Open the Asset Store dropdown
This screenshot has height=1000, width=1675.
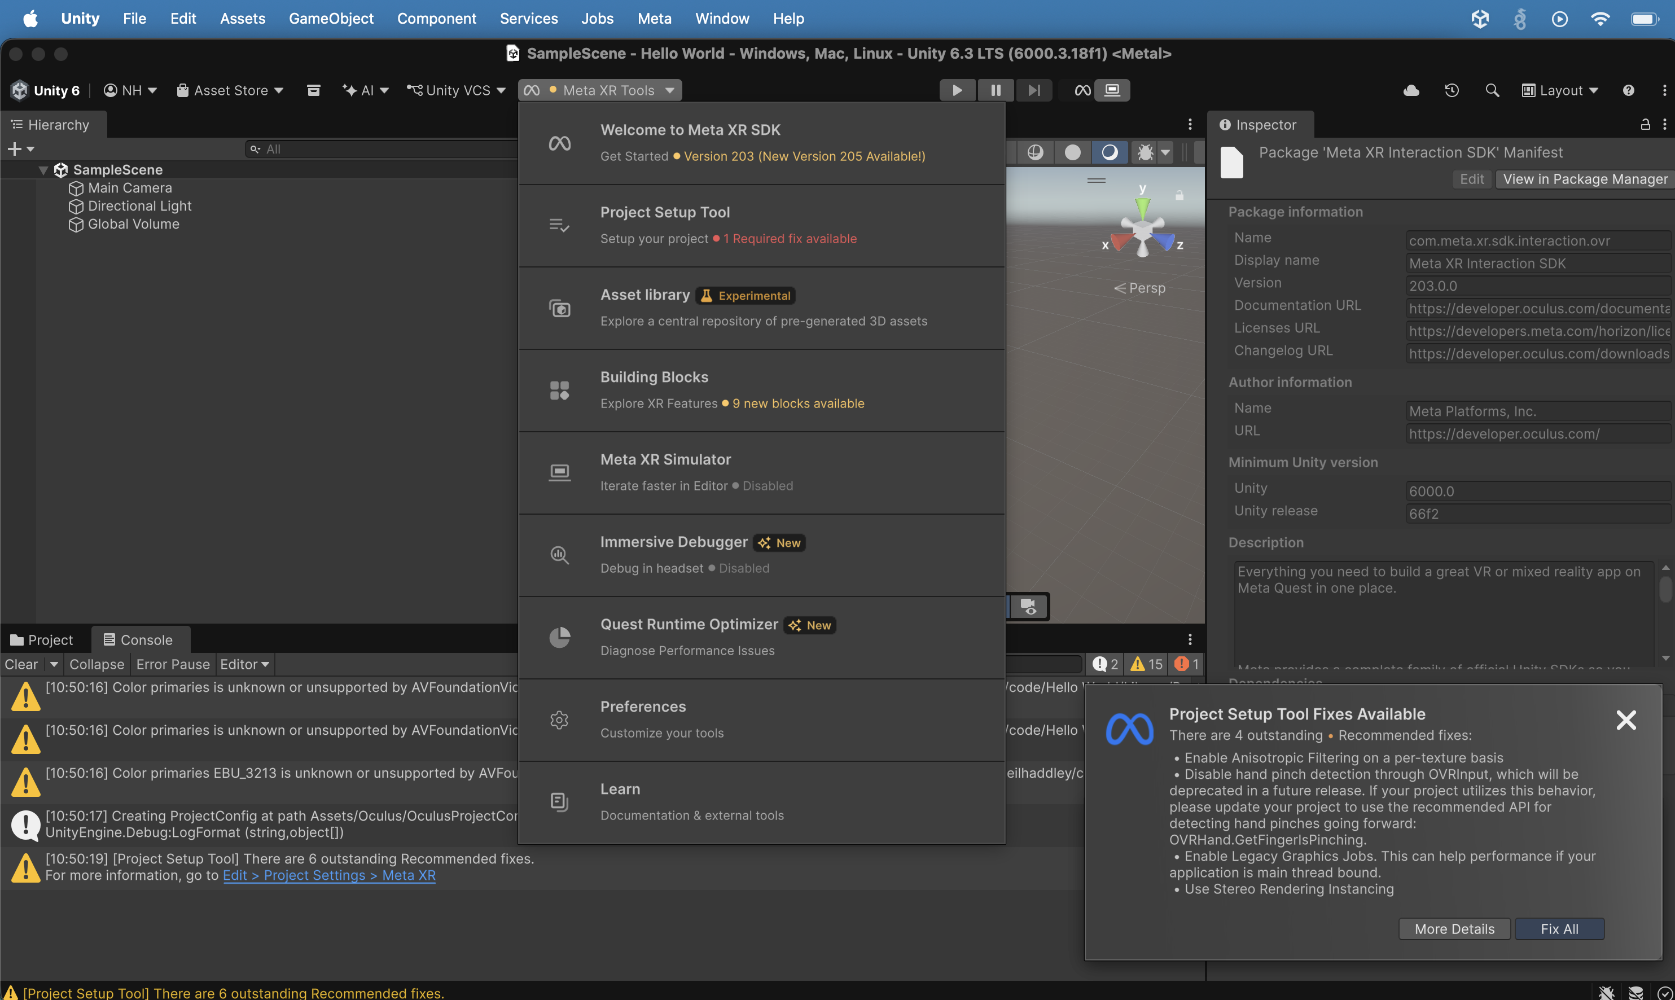tap(230, 90)
